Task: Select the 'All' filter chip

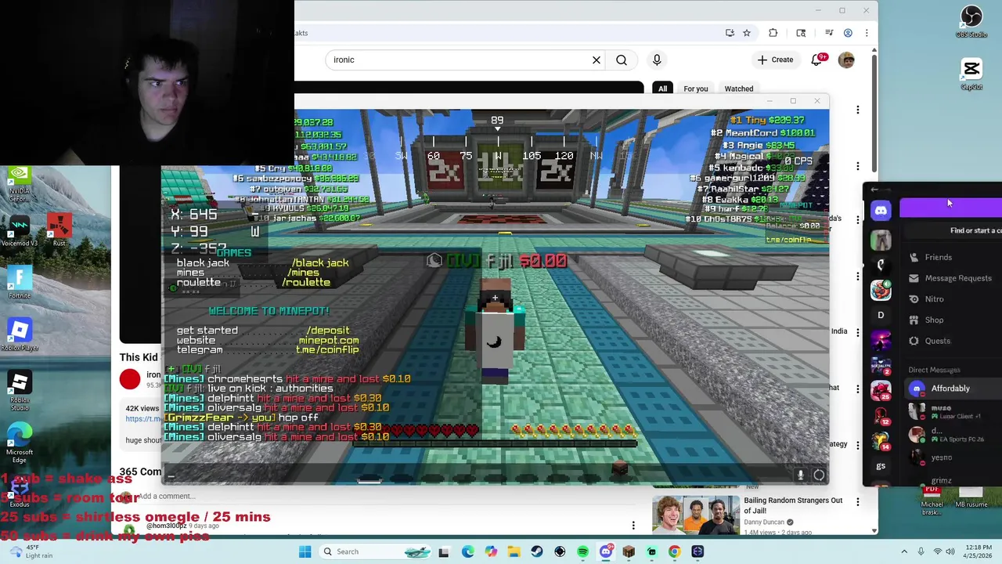Action: tap(663, 89)
